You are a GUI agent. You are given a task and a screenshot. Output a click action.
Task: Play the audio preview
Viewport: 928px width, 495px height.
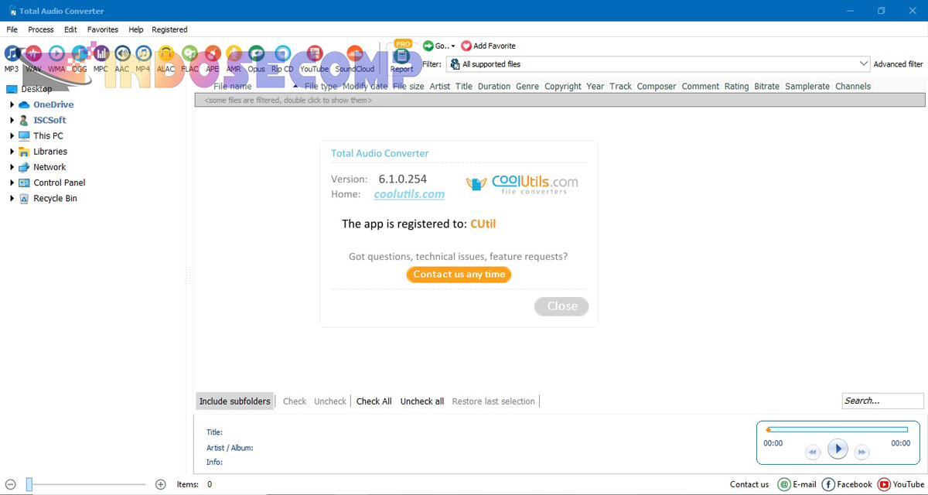(x=838, y=449)
